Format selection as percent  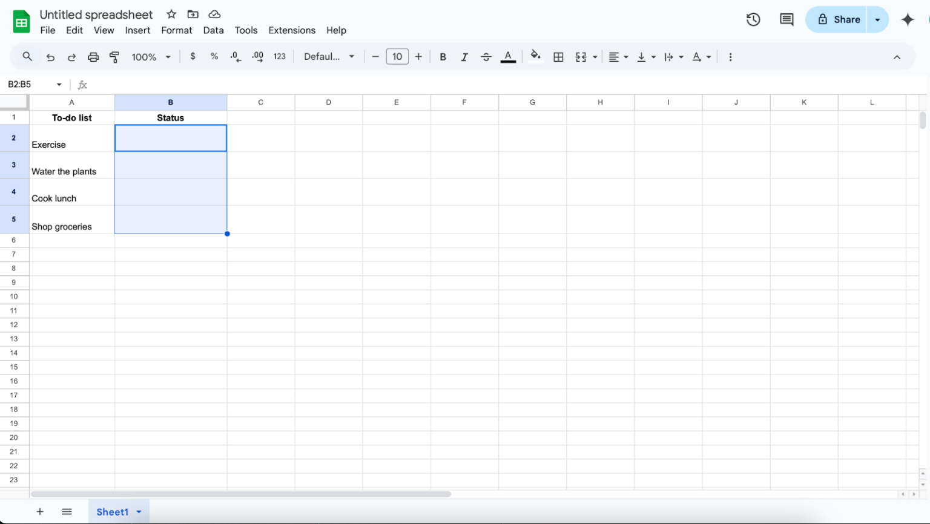[x=214, y=56]
